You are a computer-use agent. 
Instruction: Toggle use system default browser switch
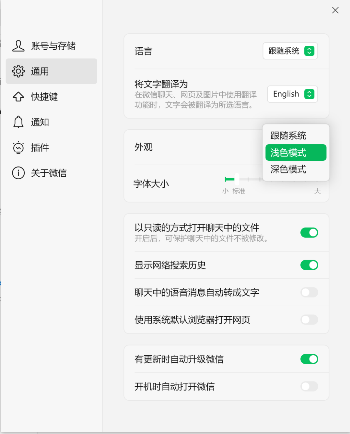[x=309, y=320]
